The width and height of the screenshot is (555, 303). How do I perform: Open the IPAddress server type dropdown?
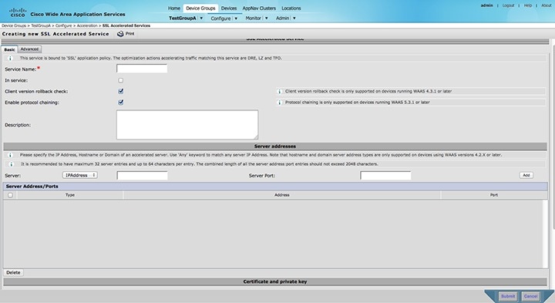[x=80, y=175]
